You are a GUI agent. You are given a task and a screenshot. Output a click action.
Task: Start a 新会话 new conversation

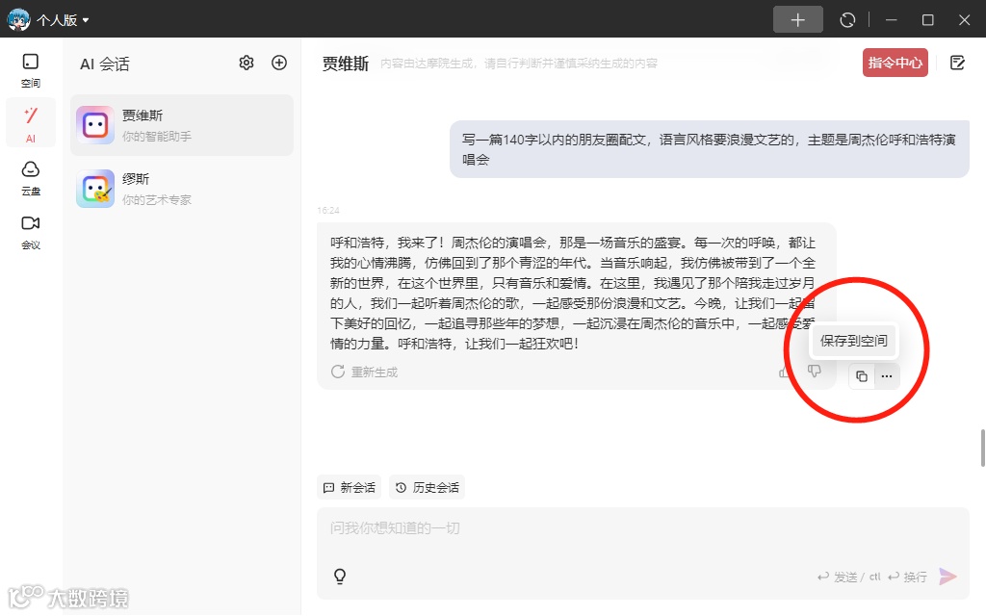coord(349,487)
